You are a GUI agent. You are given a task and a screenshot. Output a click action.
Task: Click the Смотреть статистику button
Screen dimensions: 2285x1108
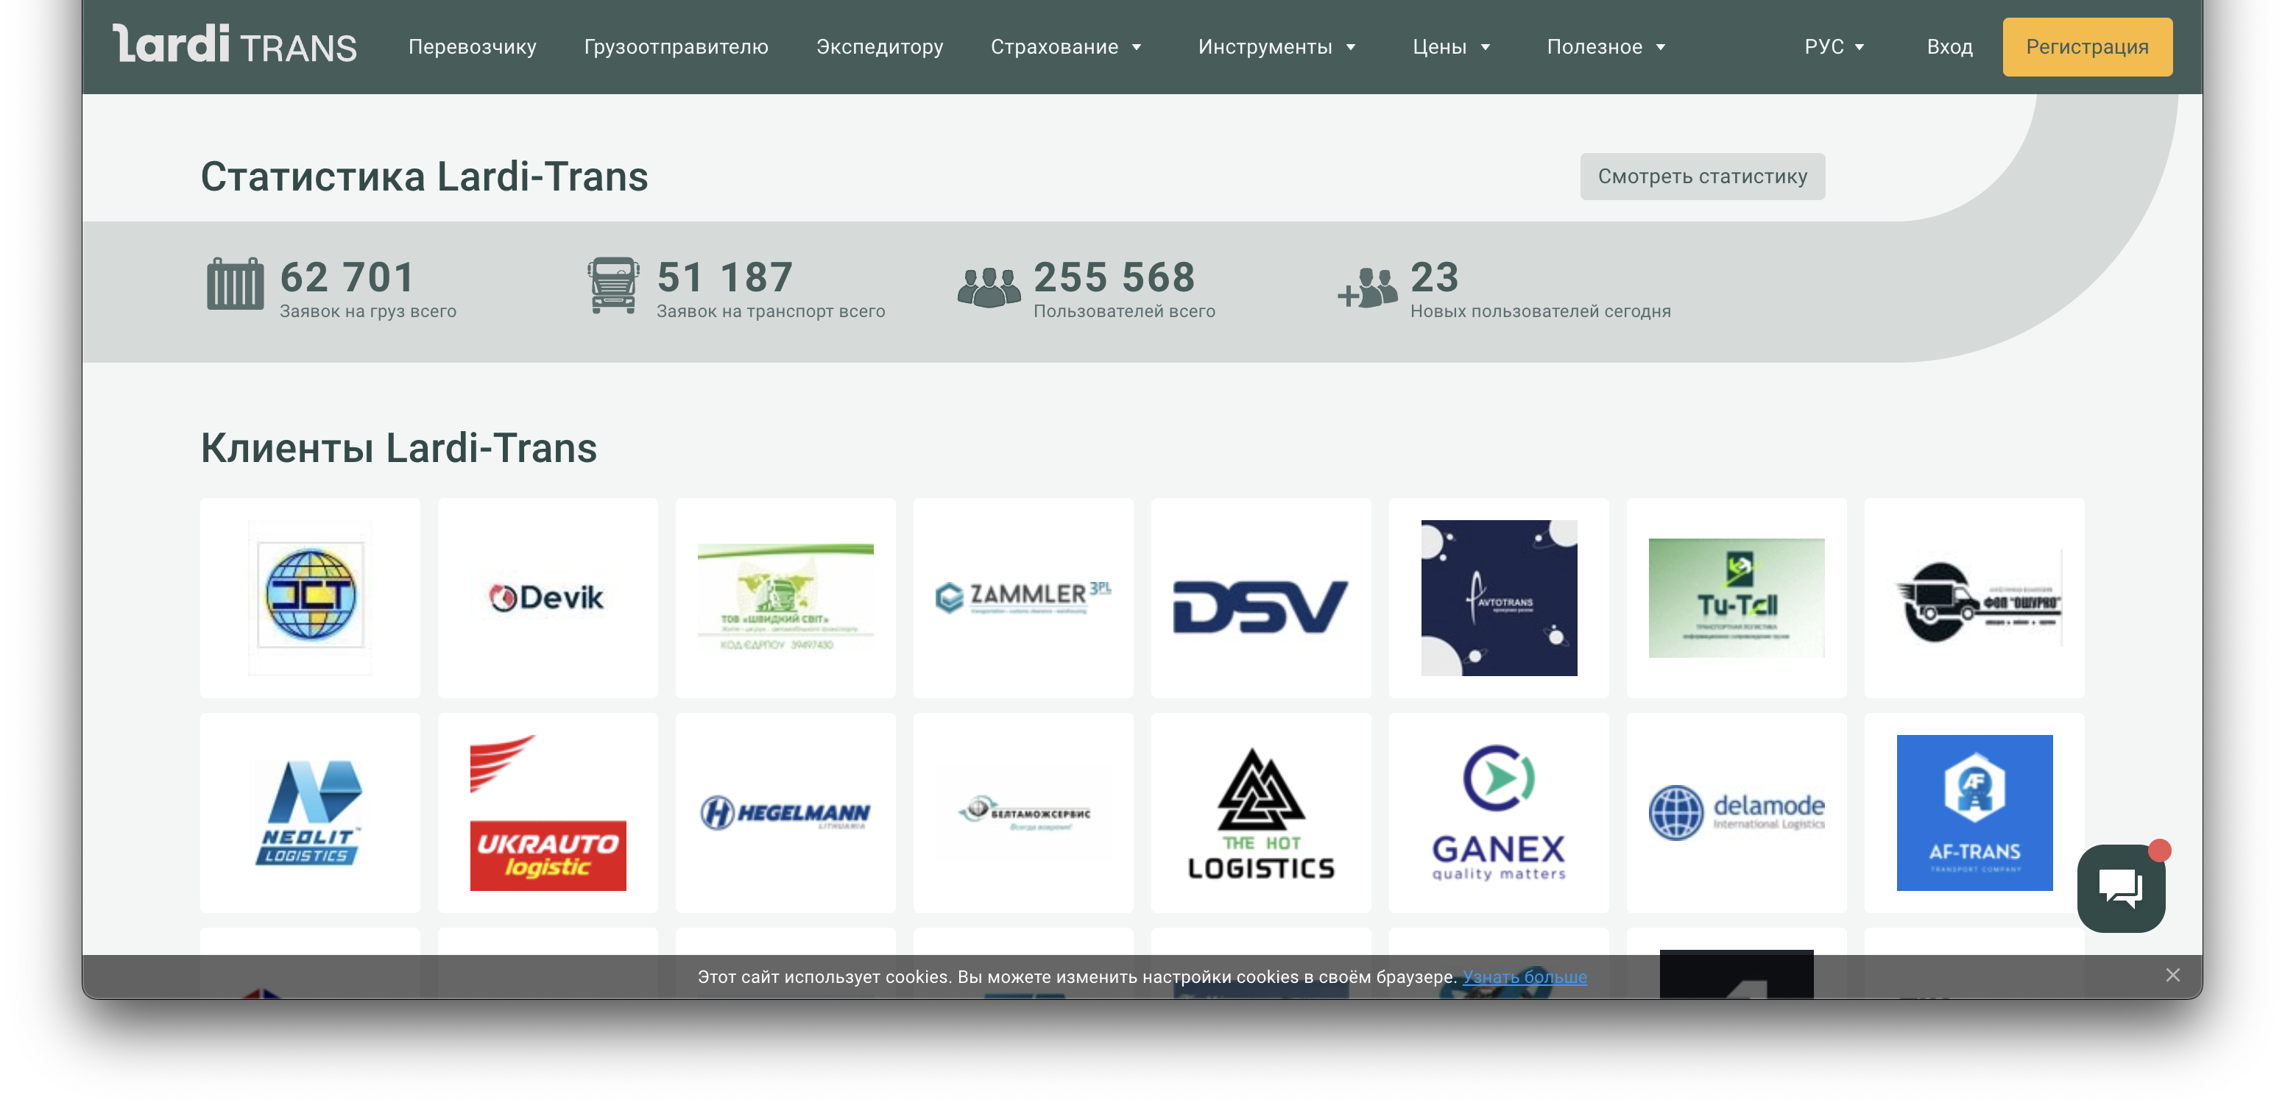[1702, 177]
